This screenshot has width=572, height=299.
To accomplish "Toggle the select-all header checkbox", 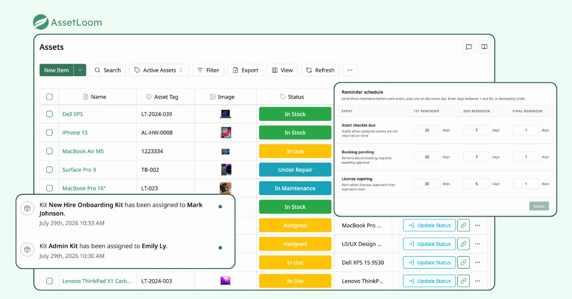I will pyautogui.click(x=50, y=97).
